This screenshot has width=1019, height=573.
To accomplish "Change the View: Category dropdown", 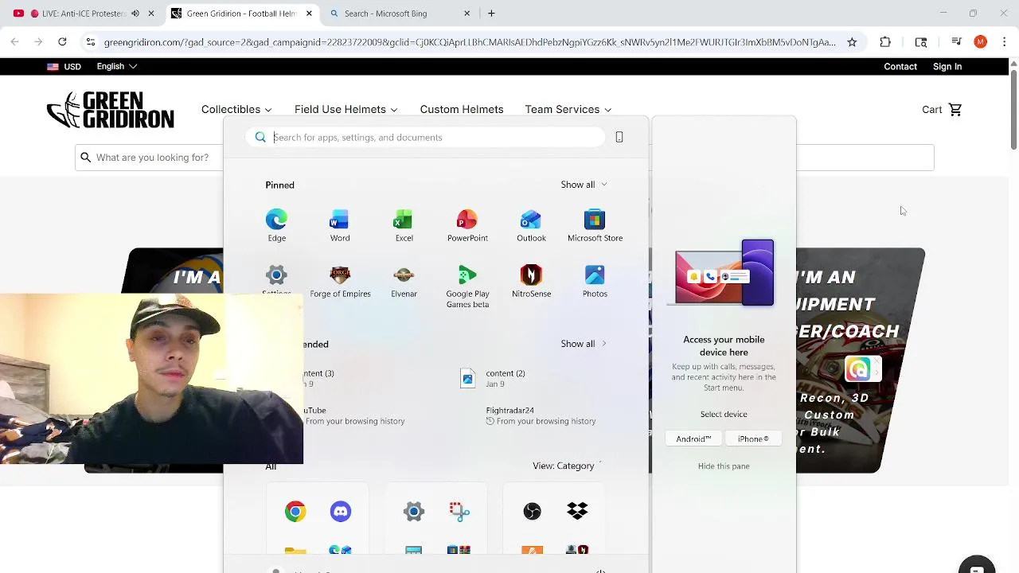I will (567, 466).
